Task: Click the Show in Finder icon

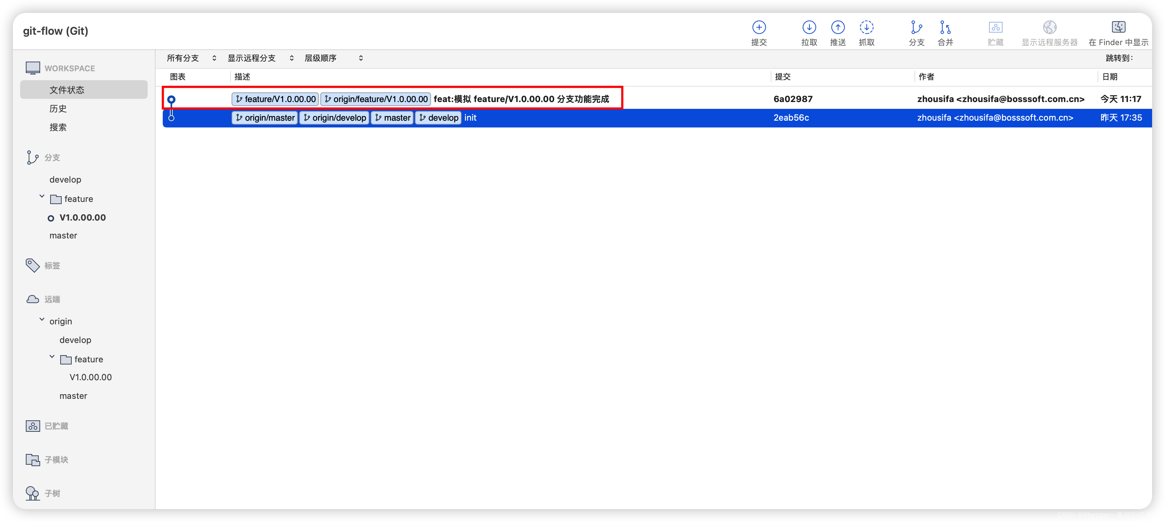Action: coord(1118,27)
